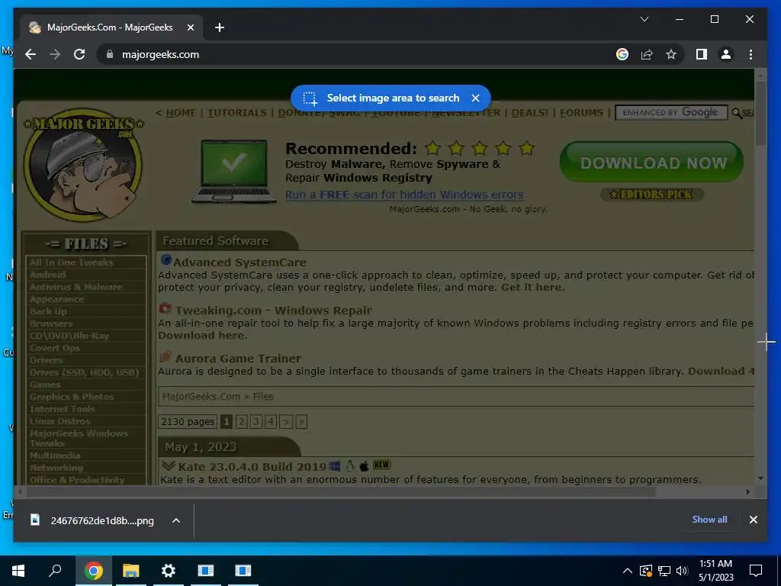The width and height of the screenshot is (781, 586).
Task: Focus the Google enhanced search field
Action: coord(671,113)
